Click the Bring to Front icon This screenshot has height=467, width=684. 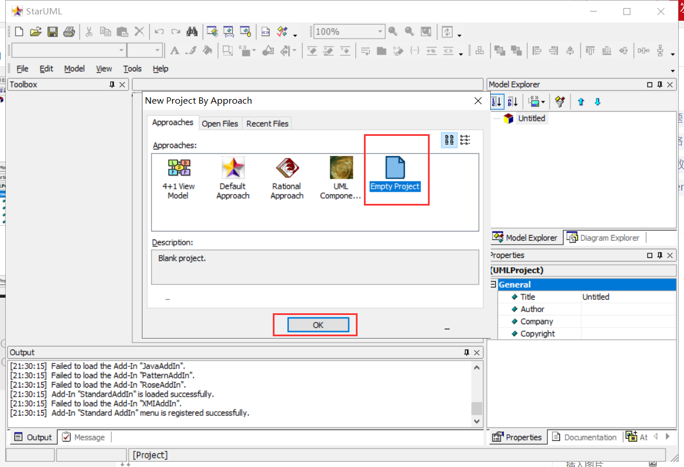click(500, 51)
